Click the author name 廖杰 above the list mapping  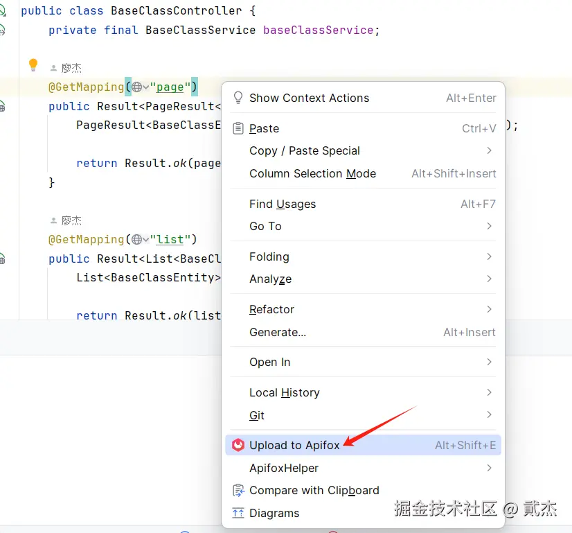(71, 220)
